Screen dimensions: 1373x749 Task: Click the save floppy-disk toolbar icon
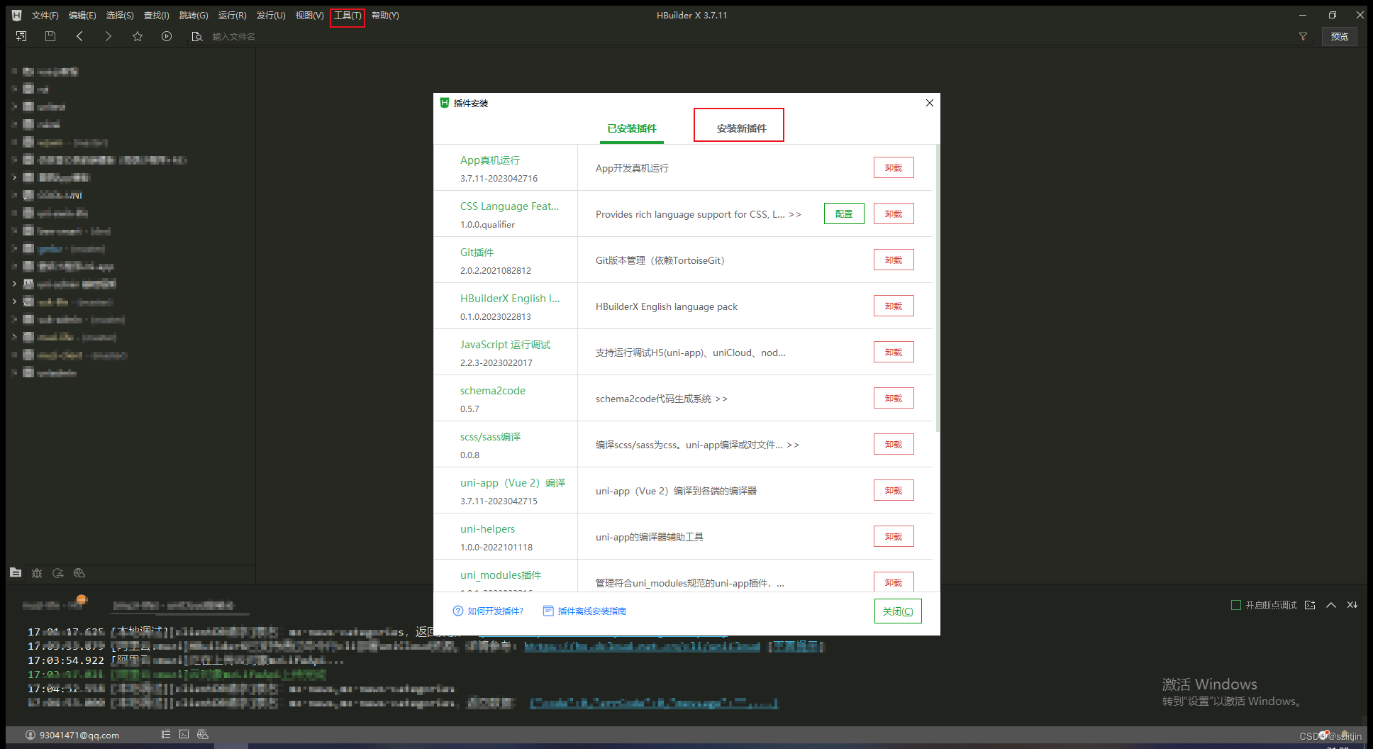click(x=50, y=36)
